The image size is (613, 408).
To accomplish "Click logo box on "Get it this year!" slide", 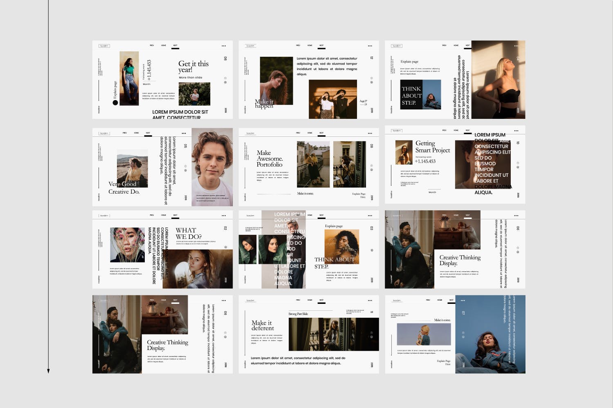I will coord(104,46).
